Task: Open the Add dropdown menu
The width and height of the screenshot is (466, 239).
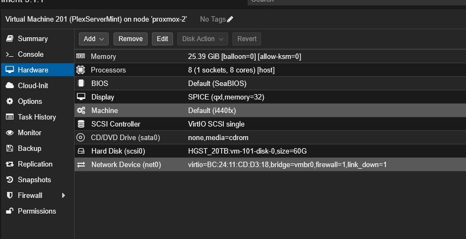Action: 94,39
